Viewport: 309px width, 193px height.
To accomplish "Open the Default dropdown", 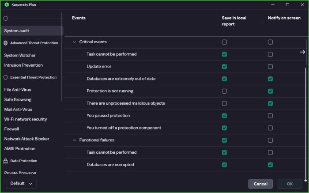I will click(22, 183).
